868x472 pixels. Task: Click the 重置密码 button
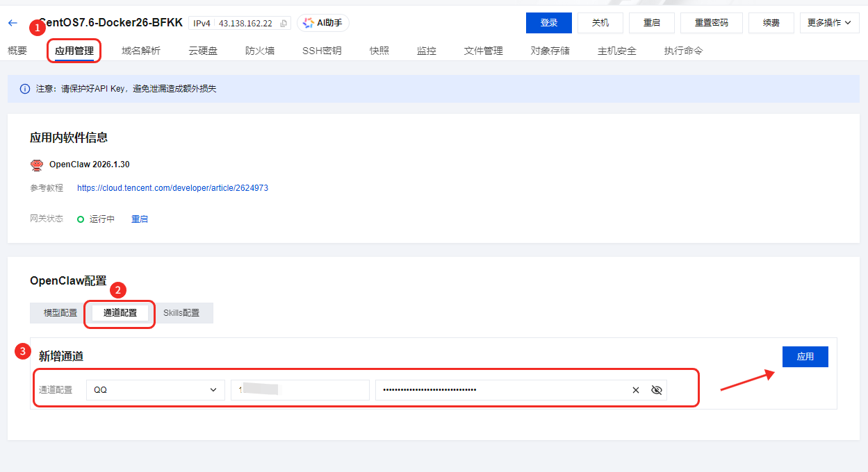[712, 23]
